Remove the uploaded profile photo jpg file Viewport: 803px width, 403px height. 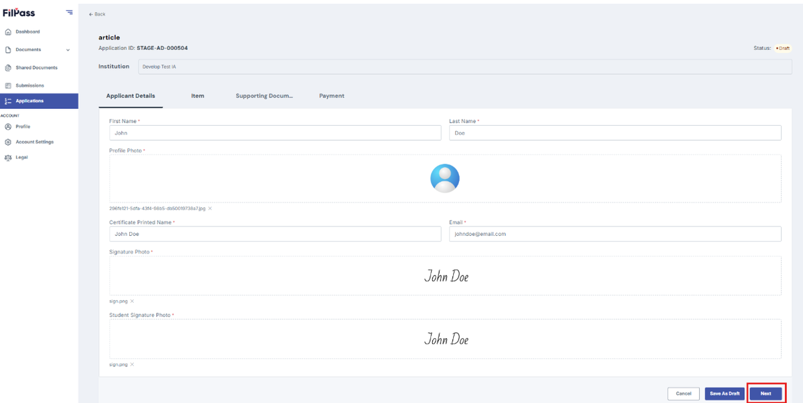pos(210,209)
